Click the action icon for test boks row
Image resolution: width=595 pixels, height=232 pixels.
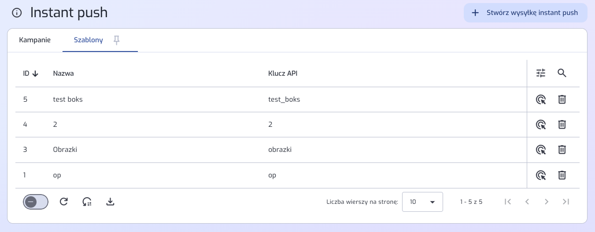tap(541, 99)
